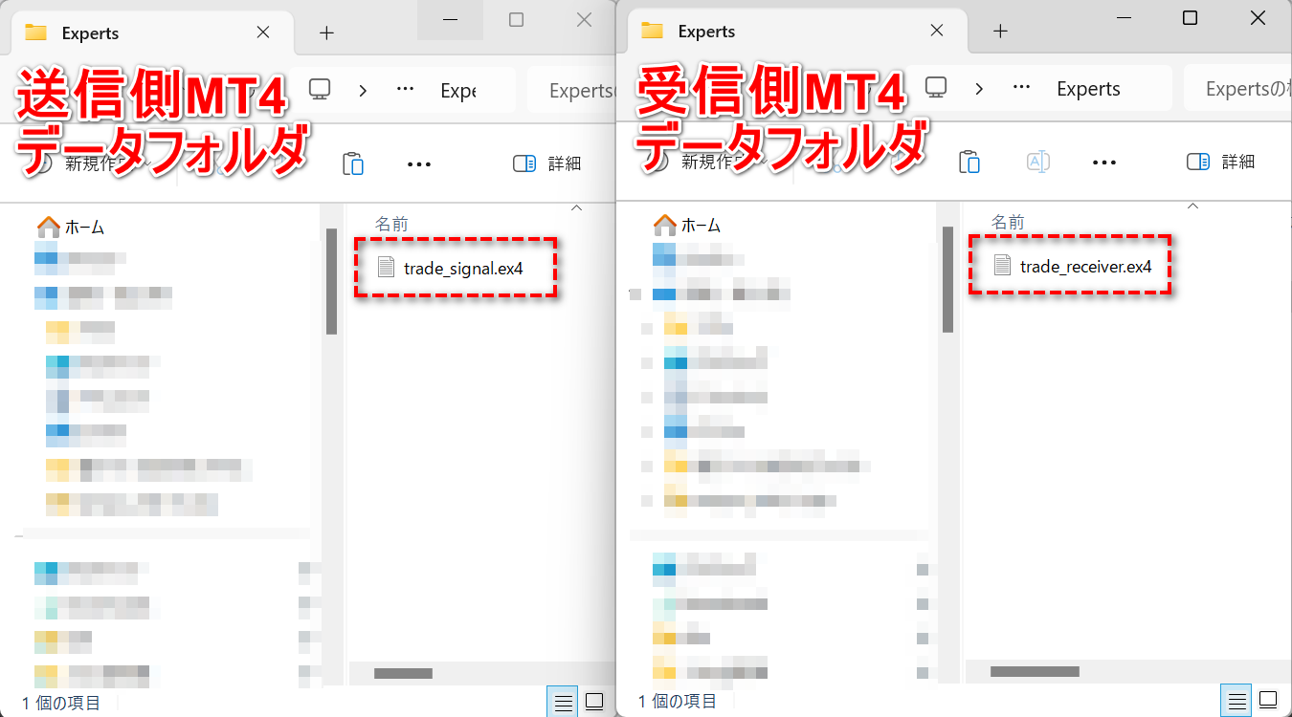Click This PC monitor icon in left address bar
Screen dimensions: 1292x717
[x=320, y=90]
